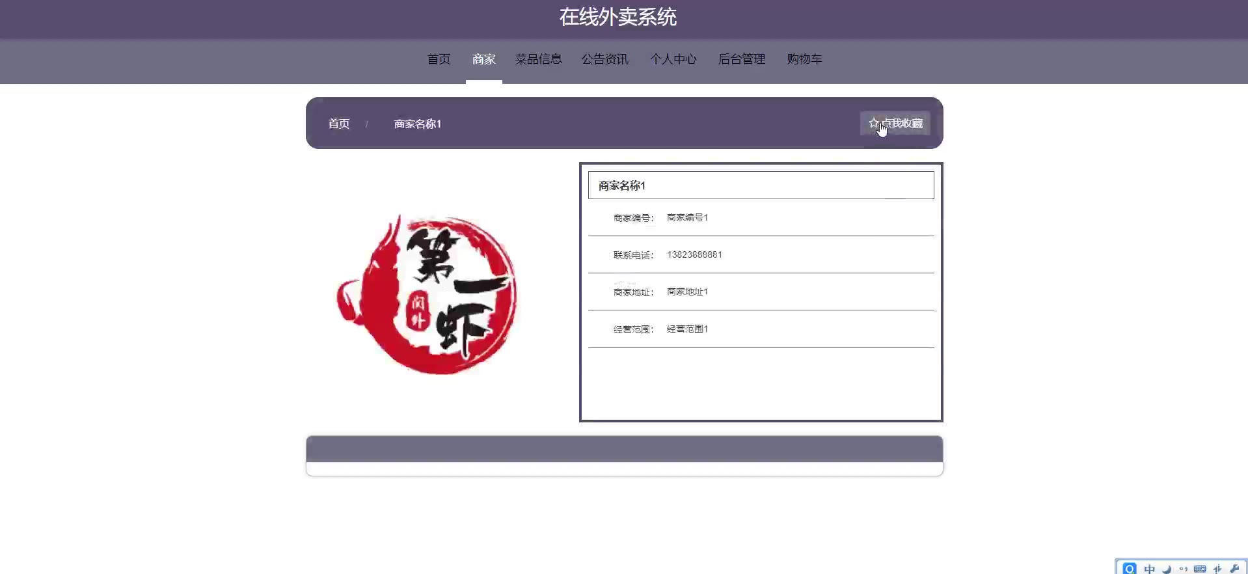Switch IME Chinese/English mode 中 icon
The height and width of the screenshot is (574, 1248).
point(1150,569)
